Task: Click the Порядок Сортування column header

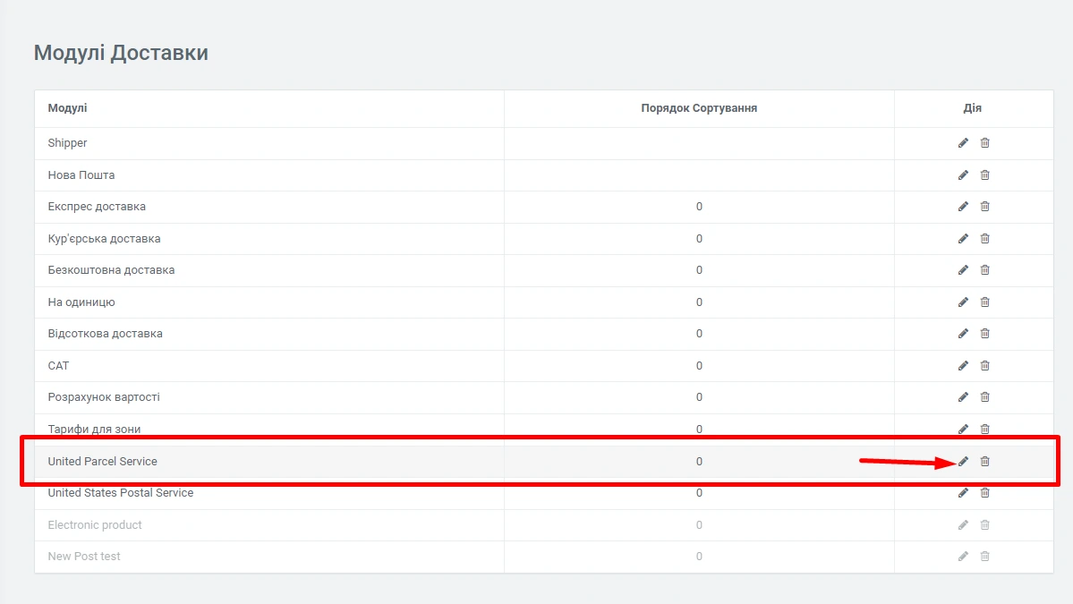Action: 699,108
